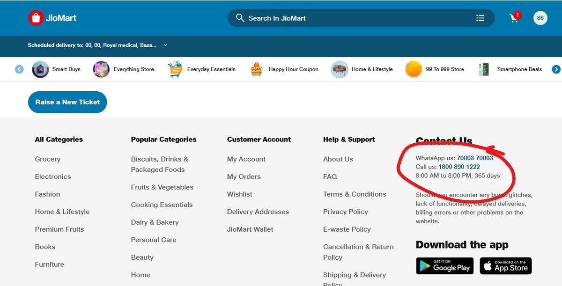Image resolution: width=562 pixels, height=286 pixels.
Task: Open Personal Care category
Action: 154,240
